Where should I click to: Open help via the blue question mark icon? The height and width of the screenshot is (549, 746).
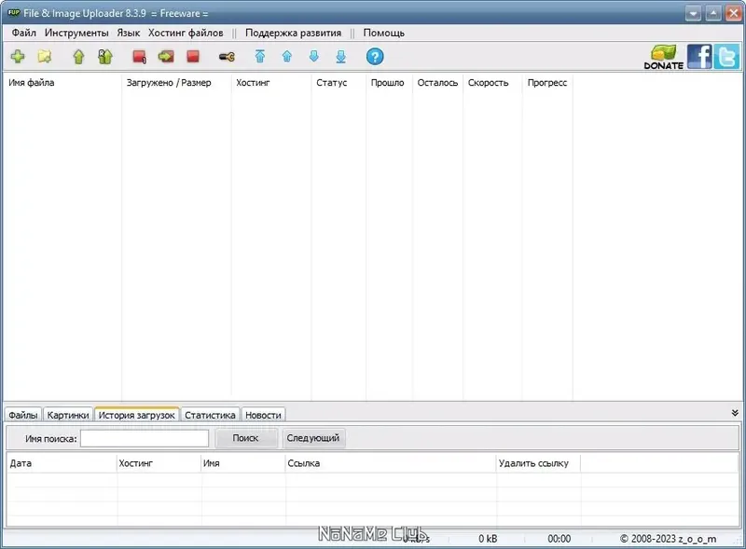click(x=374, y=57)
